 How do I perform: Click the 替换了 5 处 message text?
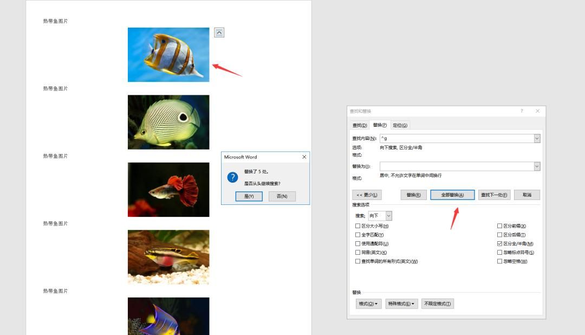(x=256, y=171)
